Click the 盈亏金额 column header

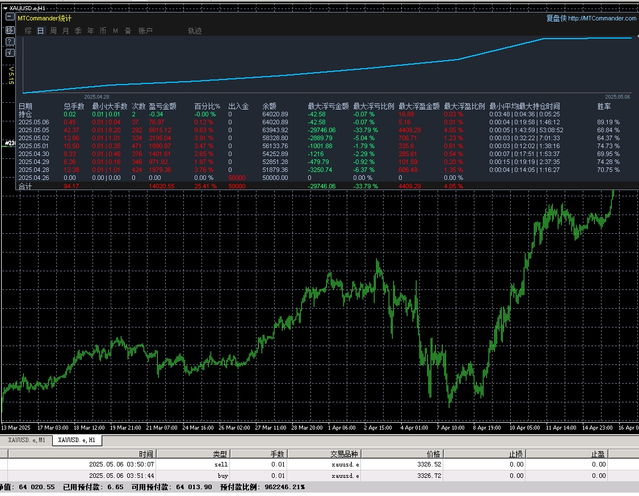(x=163, y=106)
